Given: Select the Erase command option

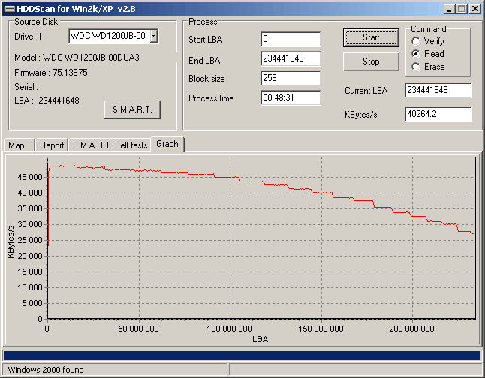Looking at the screenshot, I should click(x=416, y=67).
